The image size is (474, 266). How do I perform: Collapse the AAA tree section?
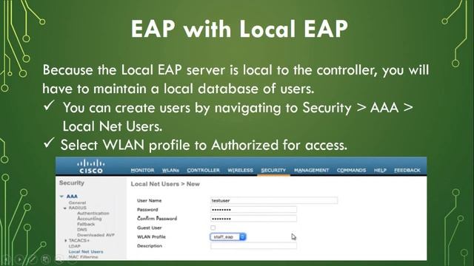click(61, 197)
